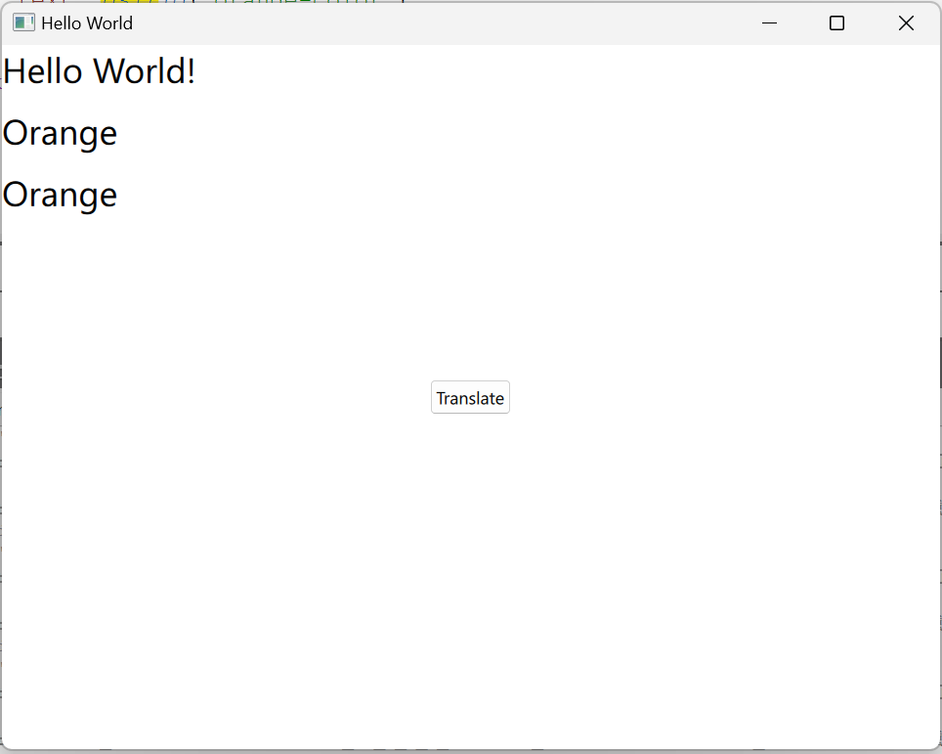Click the Translate button
Image resolution: width=942 pixels, height=754 pixels.
point(470,398)
